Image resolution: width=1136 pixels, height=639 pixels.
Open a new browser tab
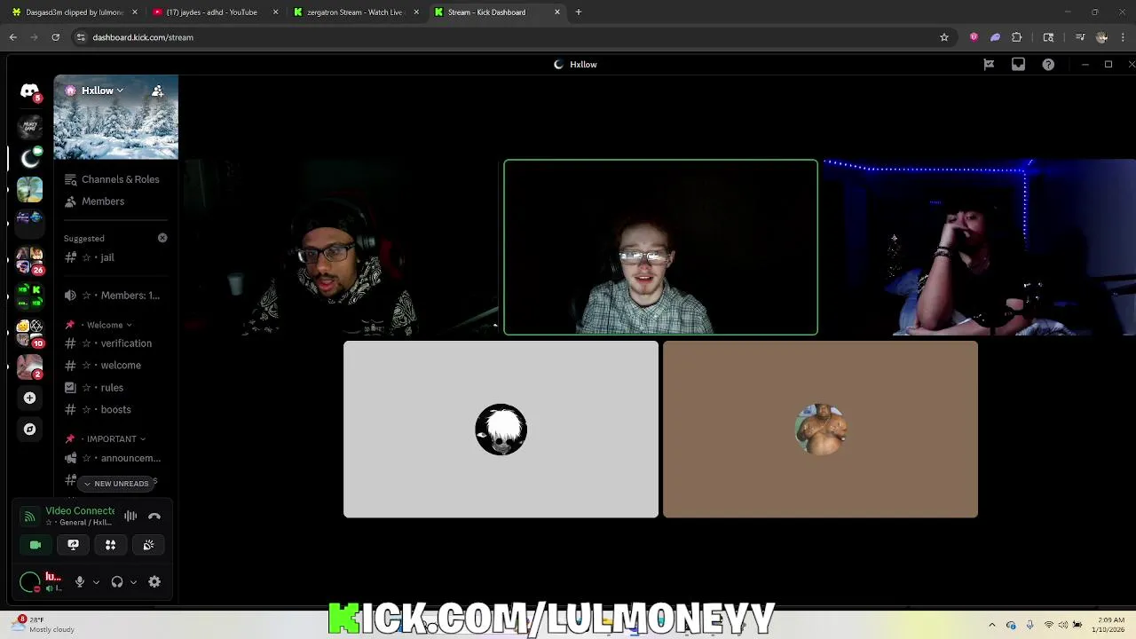tap(579, 12)
